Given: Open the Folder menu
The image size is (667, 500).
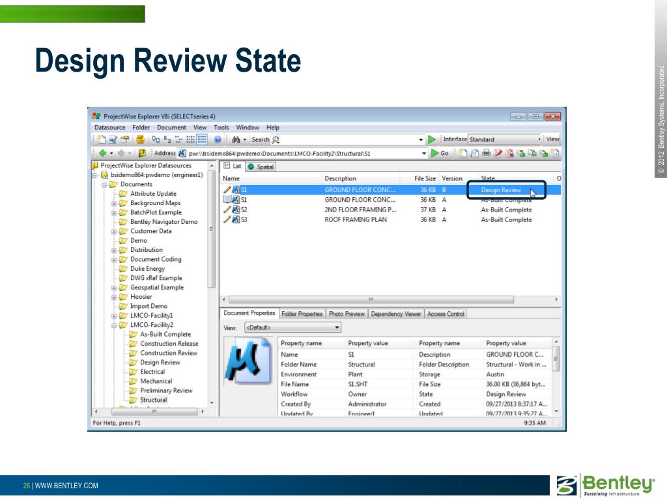Looking at the screenshot, I should [x=141, y=127].
